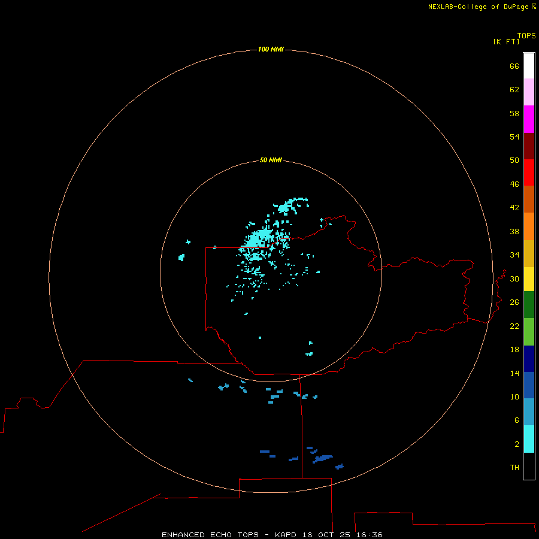Pick the bright yellow legend swatch
Screen dimensions: 539x539
click(x=529, y=279)
